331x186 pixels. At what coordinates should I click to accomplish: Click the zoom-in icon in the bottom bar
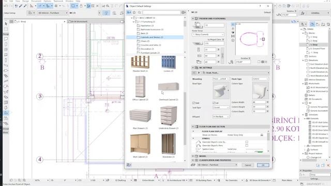[x=20, y=180]
